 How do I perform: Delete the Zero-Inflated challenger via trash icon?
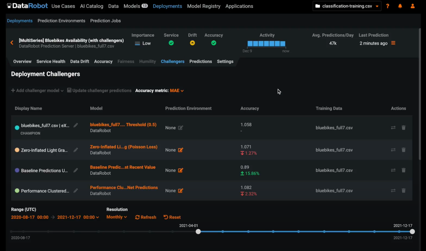pyautogui.click(x=403, y=150)
